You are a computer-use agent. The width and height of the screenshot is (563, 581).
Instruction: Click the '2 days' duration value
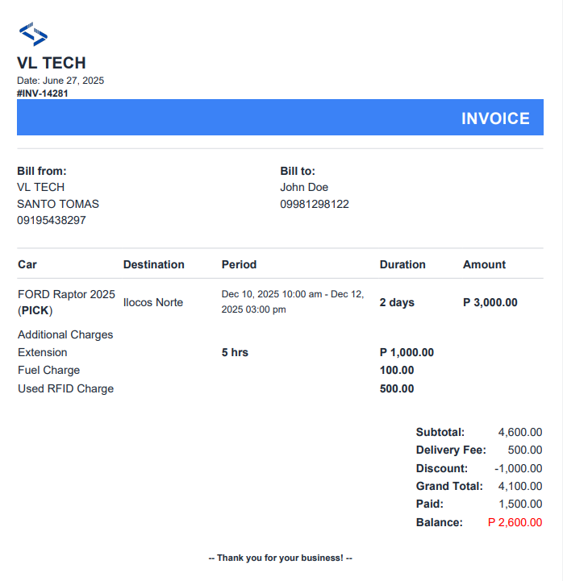pos(397,302)
